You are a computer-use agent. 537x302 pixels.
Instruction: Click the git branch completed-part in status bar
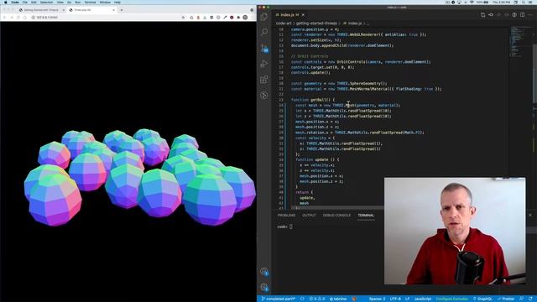[x=279, y=299]
